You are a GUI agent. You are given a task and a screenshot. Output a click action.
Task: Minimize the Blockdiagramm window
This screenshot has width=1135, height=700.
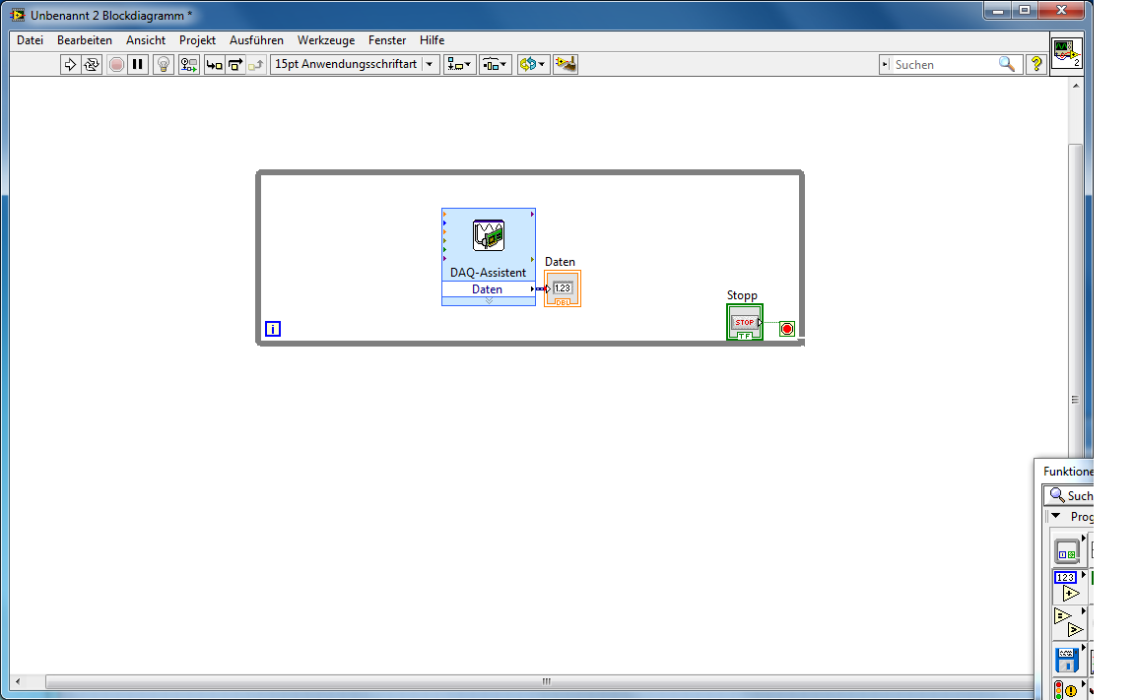(997, 10)
